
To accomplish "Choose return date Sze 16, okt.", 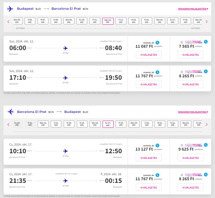I will click(95, 124).
